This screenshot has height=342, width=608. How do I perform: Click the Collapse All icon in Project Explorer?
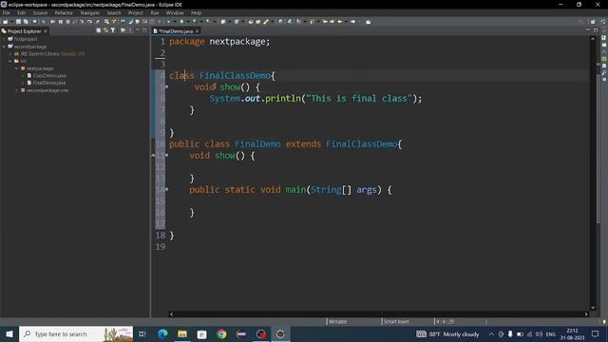coord(99,30)
